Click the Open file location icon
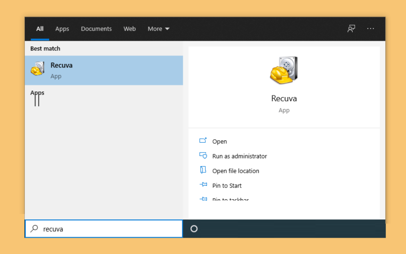The width and height of the screenshot is (406, 254). (203, 170)
